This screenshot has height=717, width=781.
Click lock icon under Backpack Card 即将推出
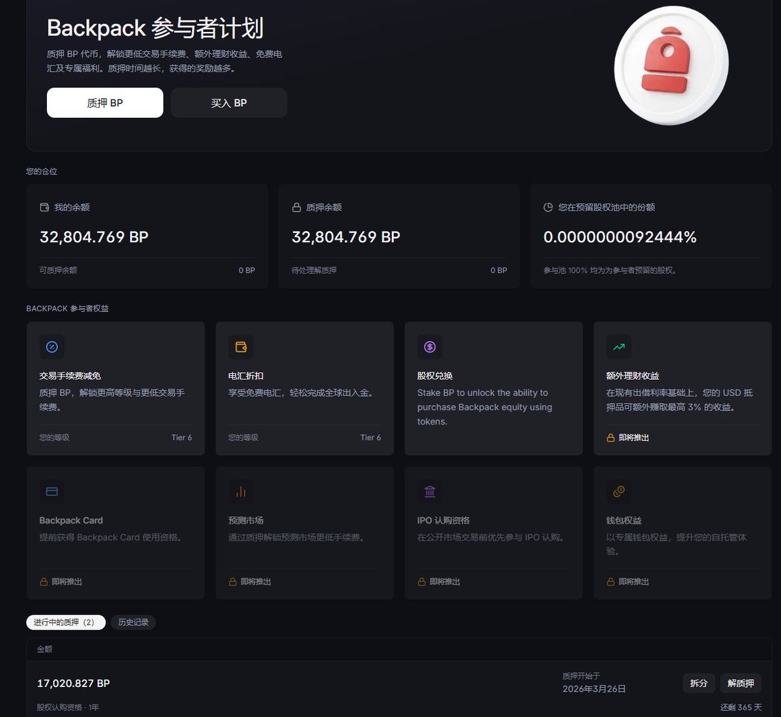tap(44, 582)
